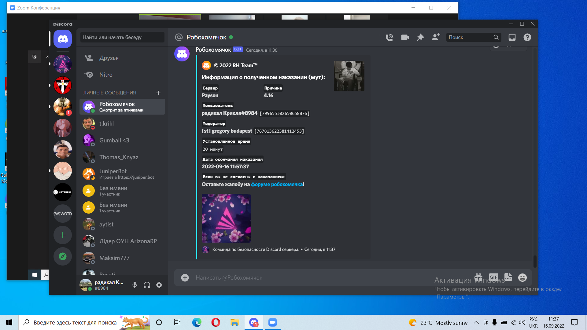Mute the microphone in the user panel
Viewport: 587px width, 330px height.
click(x=135, y=285)
